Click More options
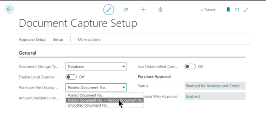This screenshot has width=266, height=114. pos(89,39)
